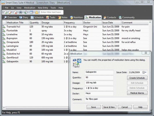154x116 pixels.
Task: Click the Dosage field showing 100 mg tab
Action: click(99, 83)
